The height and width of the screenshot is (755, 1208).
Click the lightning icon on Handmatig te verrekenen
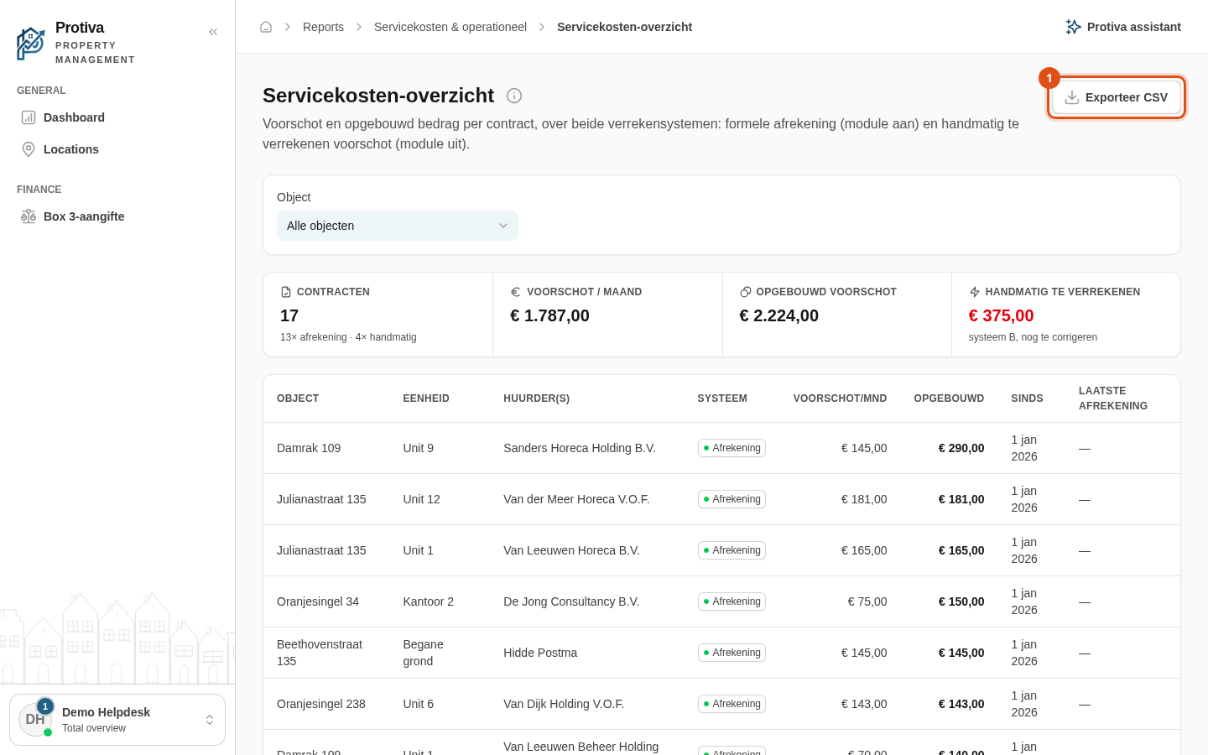pos(975,292)
